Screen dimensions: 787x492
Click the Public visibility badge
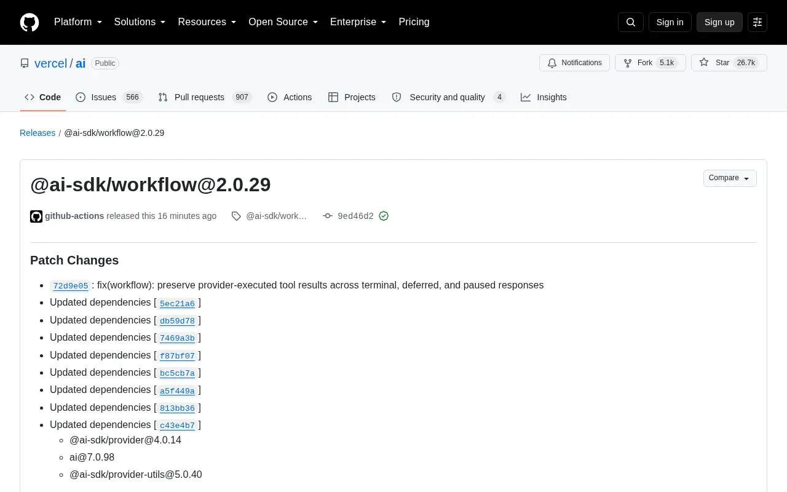tap(105, 63)
